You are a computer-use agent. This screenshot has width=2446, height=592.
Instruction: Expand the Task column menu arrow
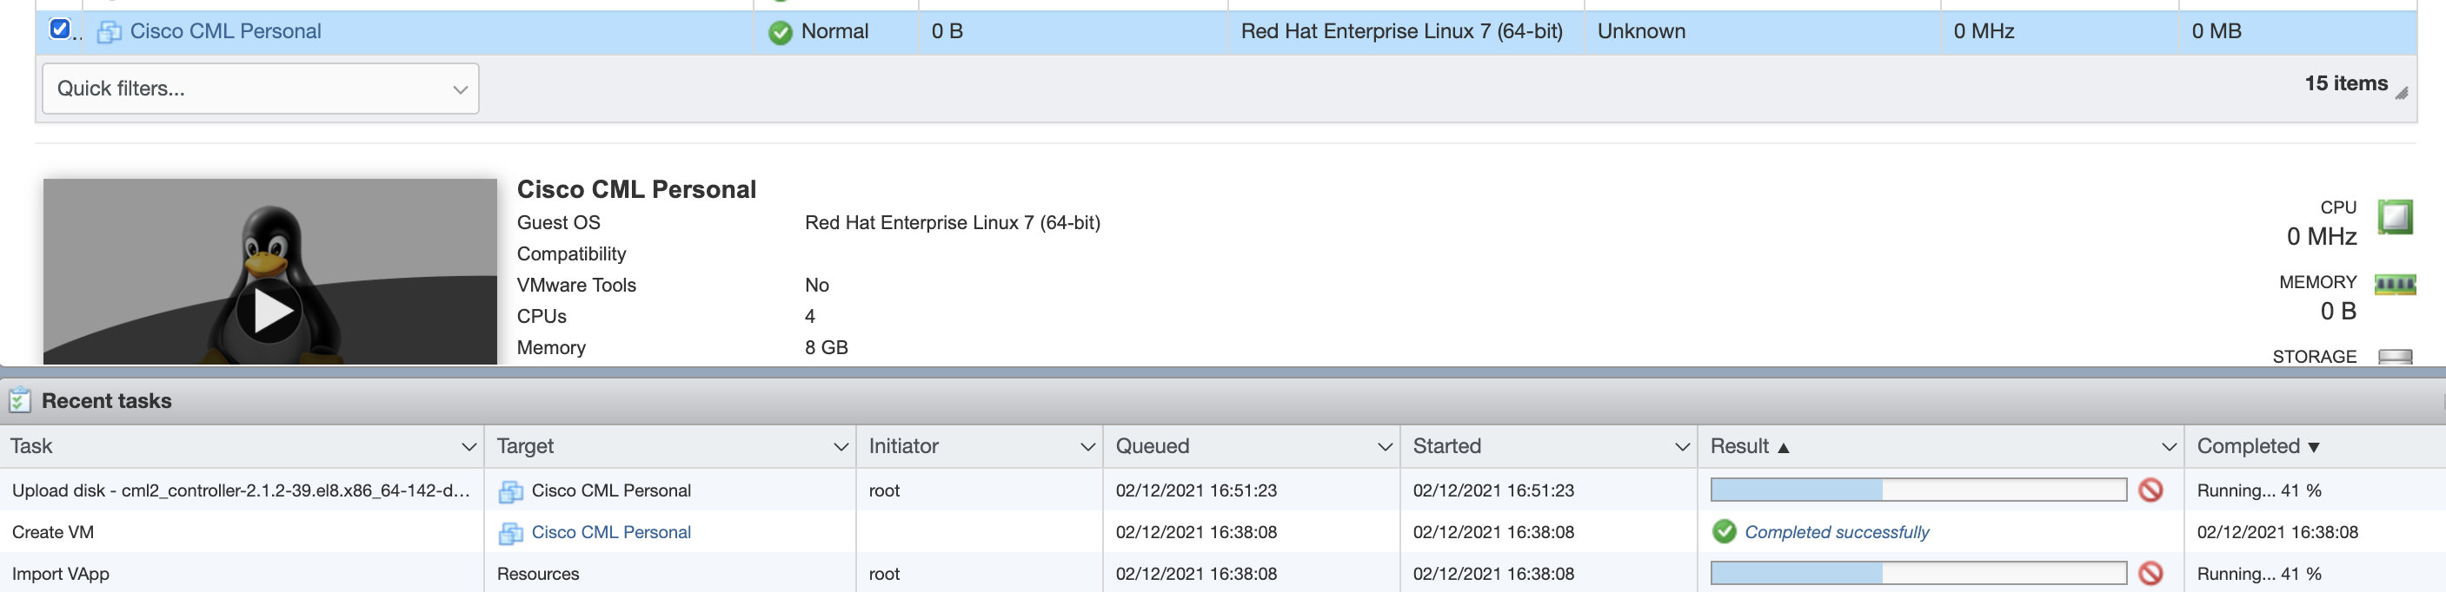[x=469, y=447]
